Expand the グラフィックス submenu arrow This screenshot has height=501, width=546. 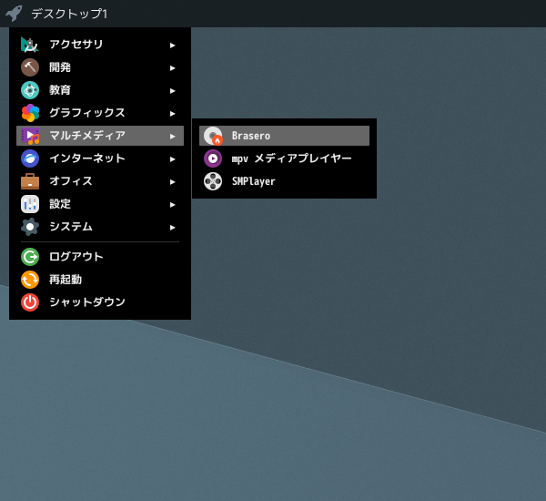point(172,114)
